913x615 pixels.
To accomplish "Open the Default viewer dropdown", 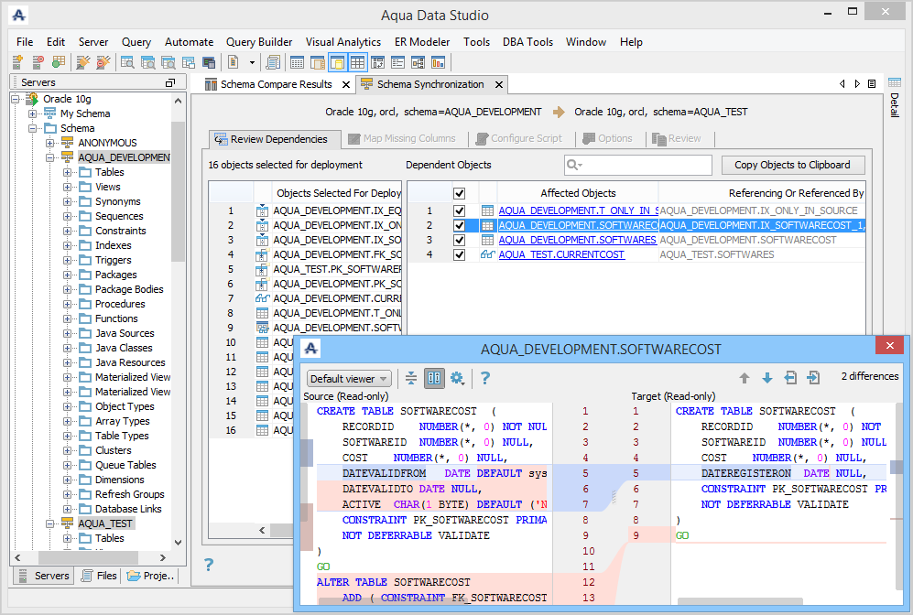I will point(349,378).
